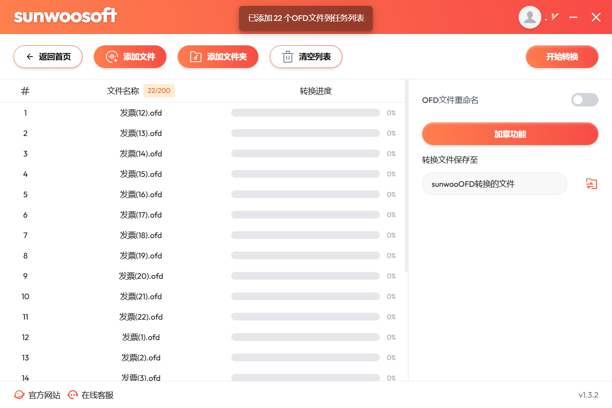
Task: Select the 发票(12).ofd file row
Action: pyautogui.click(x=141, y=113)
